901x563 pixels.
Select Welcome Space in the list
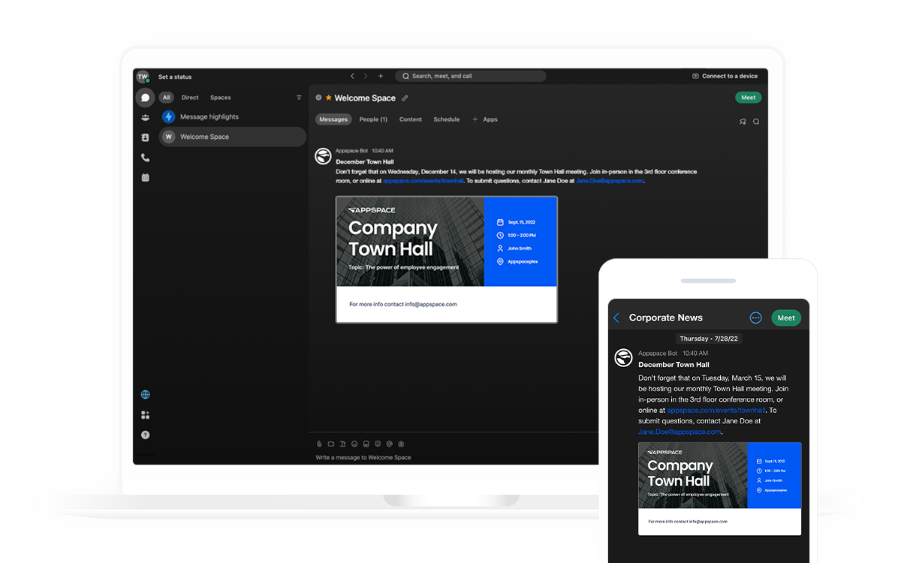(x=232, y=137)
